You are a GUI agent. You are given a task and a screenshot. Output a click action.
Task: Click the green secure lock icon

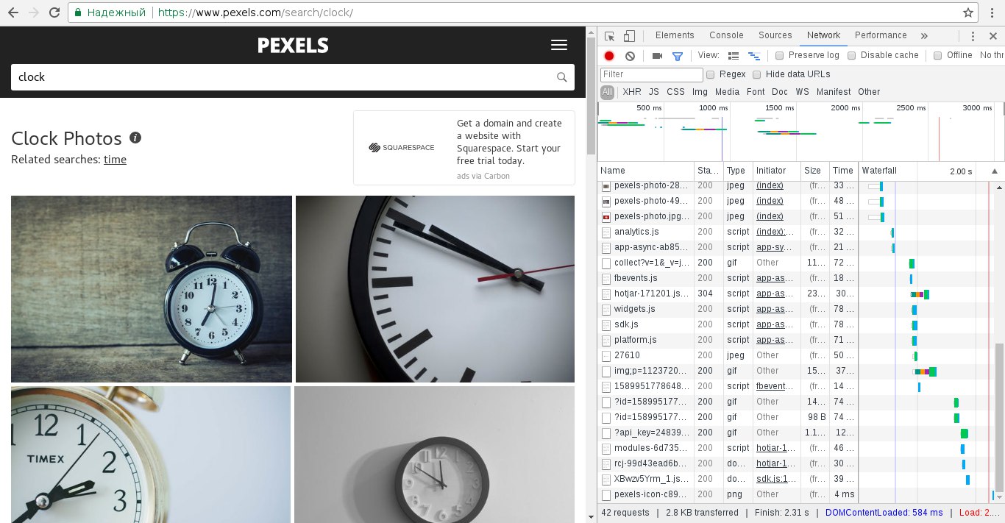coord(77,13)
